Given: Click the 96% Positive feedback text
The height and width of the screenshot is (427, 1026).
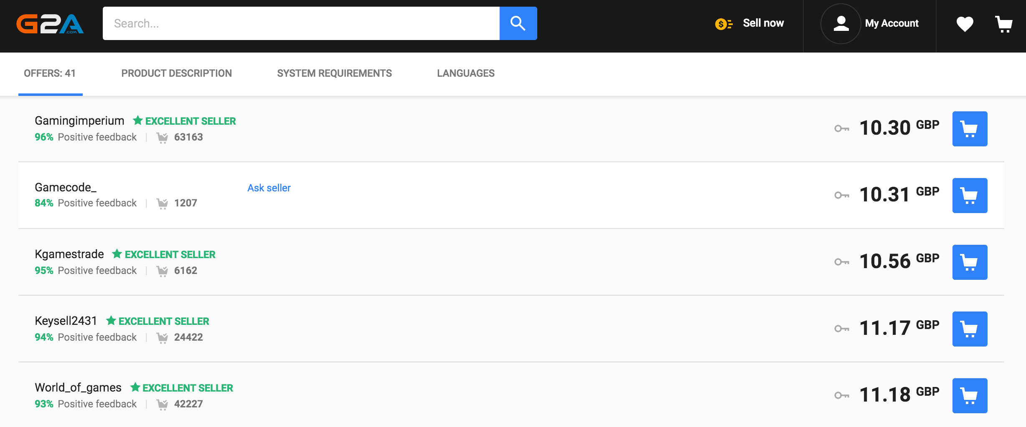Looking at the screenshot, I should pyautogui.click(x=86, y=137).
